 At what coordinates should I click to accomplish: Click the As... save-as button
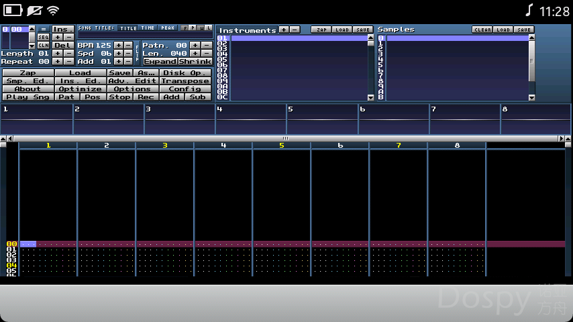point(146,72)
